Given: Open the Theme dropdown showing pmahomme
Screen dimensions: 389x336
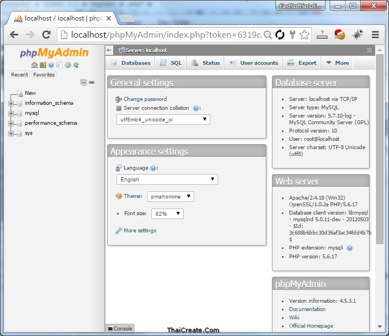Looking at the screenshot, I should 170,196.
